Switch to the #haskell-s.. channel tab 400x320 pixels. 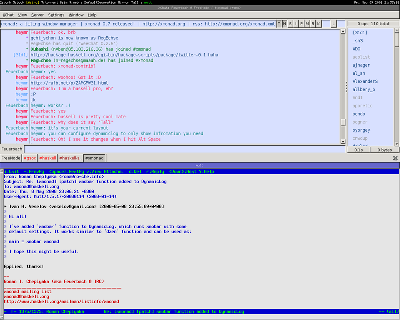70,158
